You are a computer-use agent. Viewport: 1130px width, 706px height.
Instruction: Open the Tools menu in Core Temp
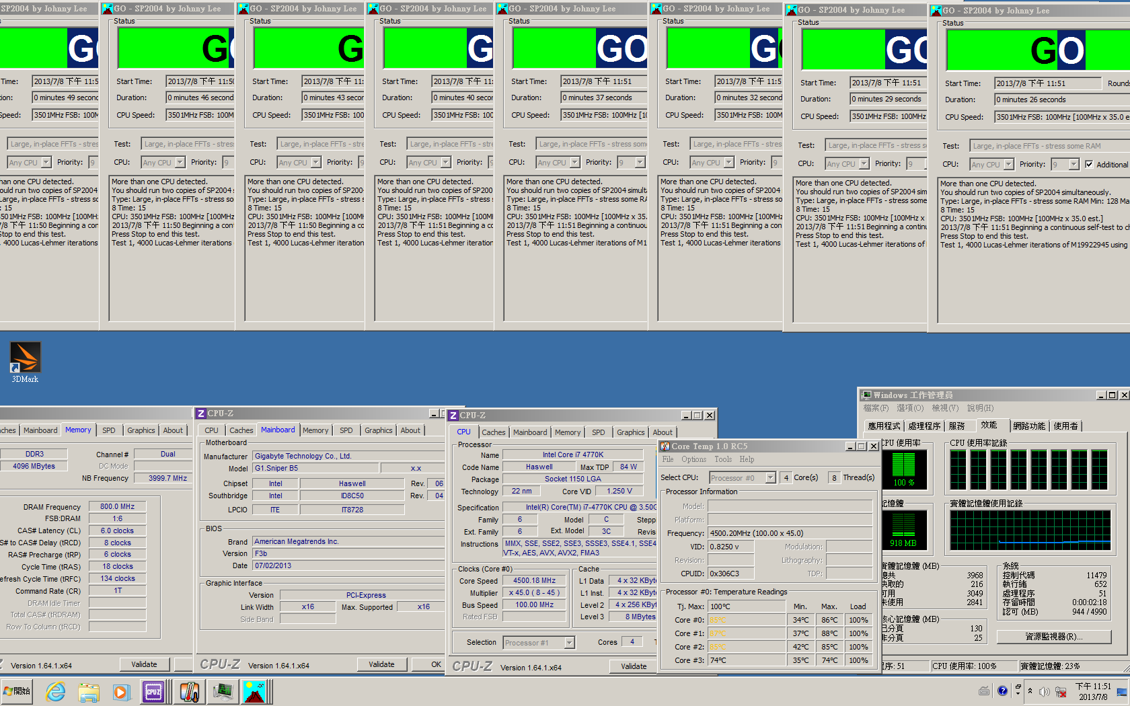tap(723, 459)
